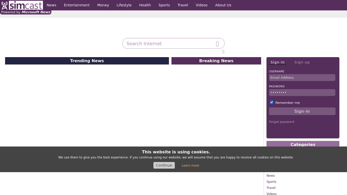Click the Email Address username field

pos(302,78)
